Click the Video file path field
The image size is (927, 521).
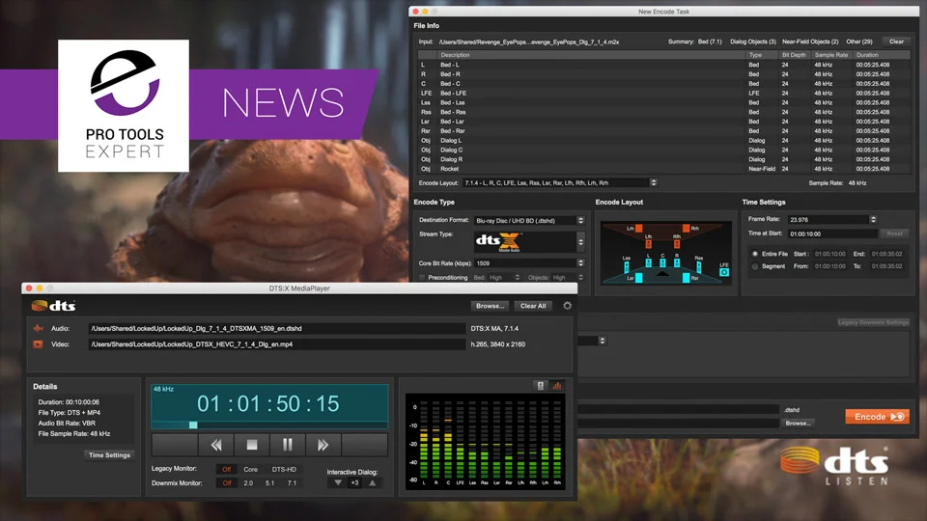point(277,344)
